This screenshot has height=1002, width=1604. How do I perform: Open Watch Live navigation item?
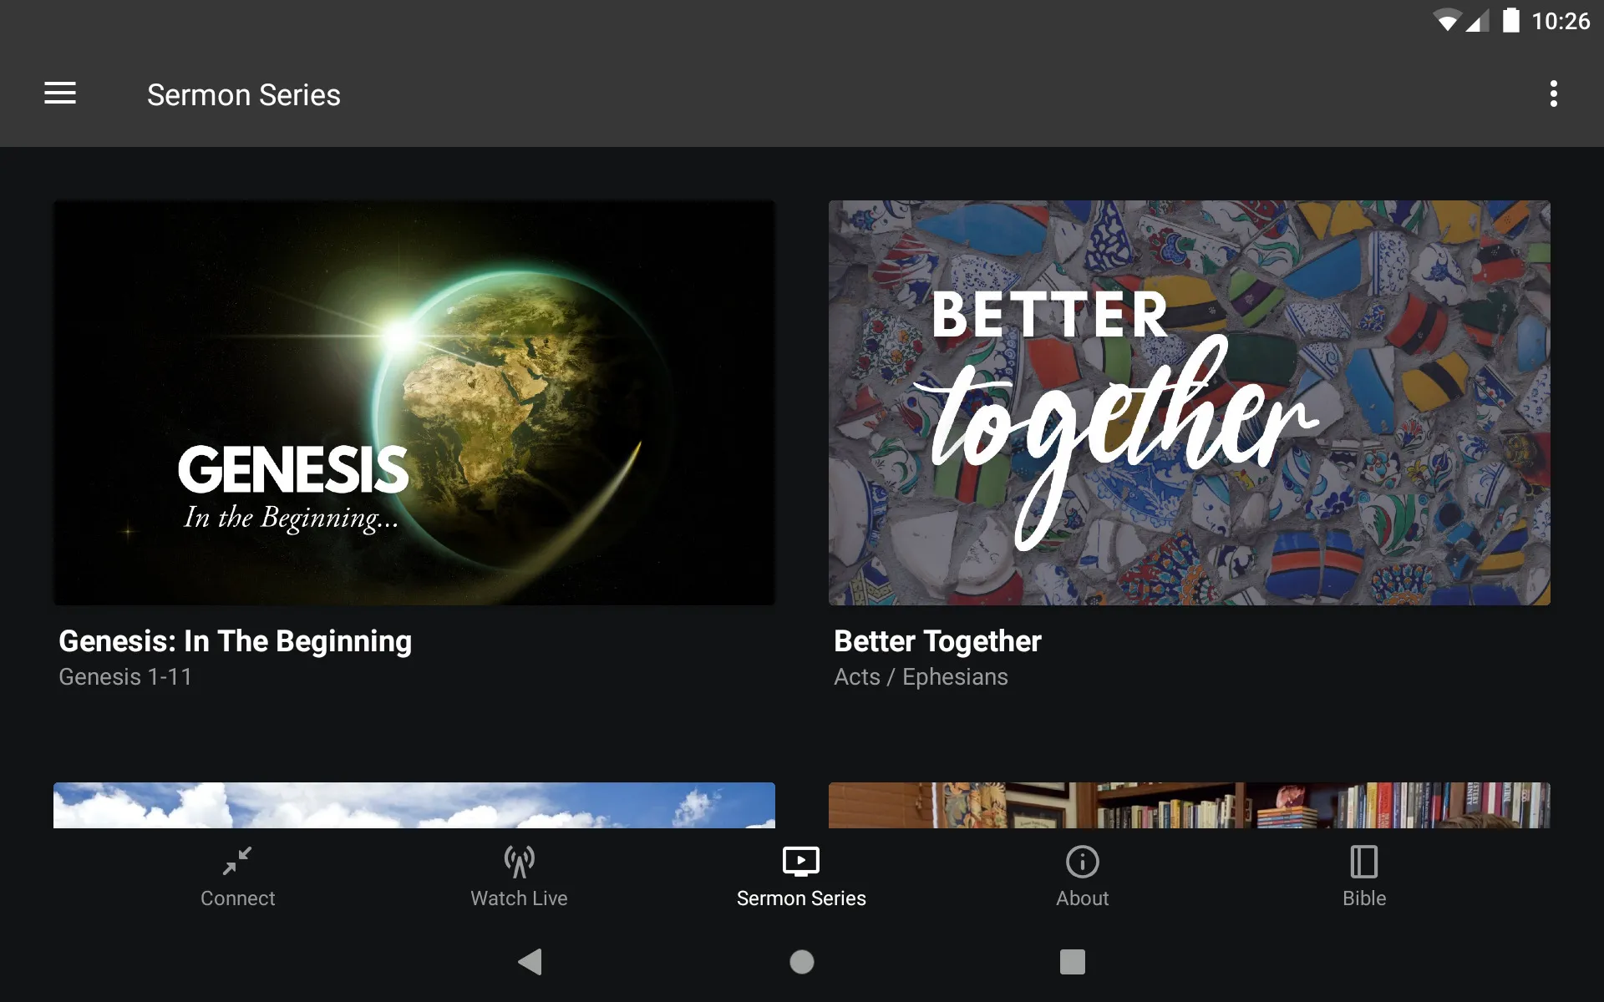(519, 876)
